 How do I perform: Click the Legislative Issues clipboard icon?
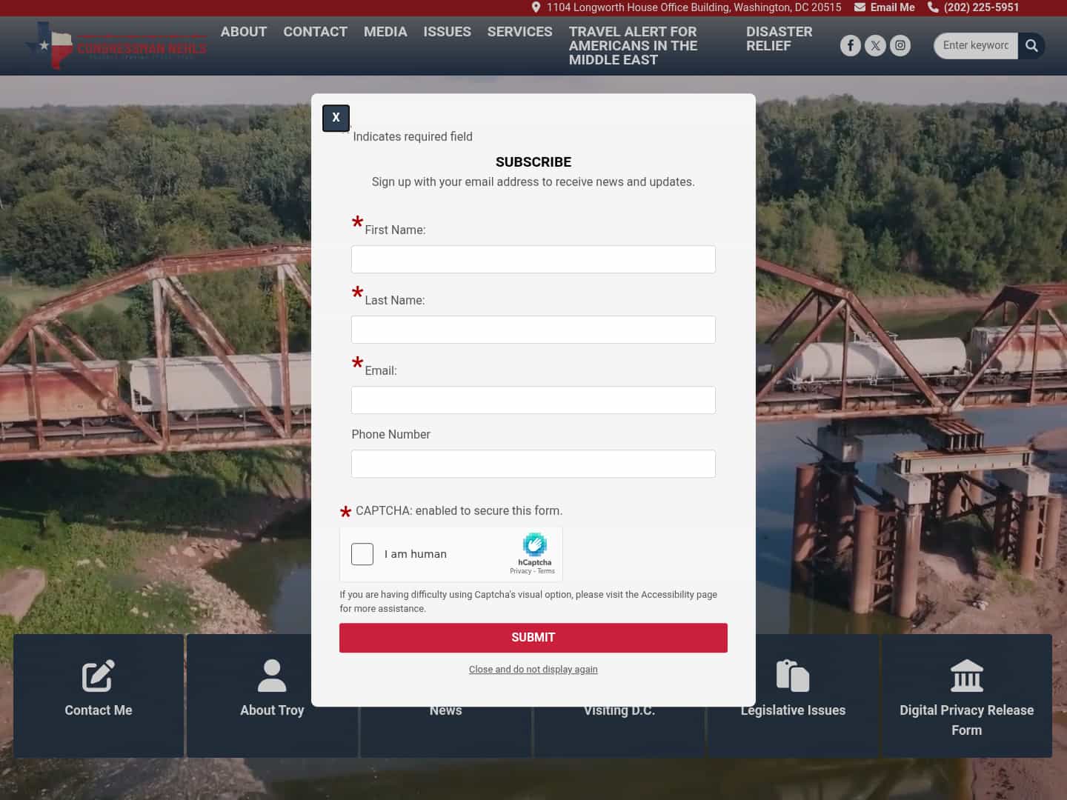(793, 676)
